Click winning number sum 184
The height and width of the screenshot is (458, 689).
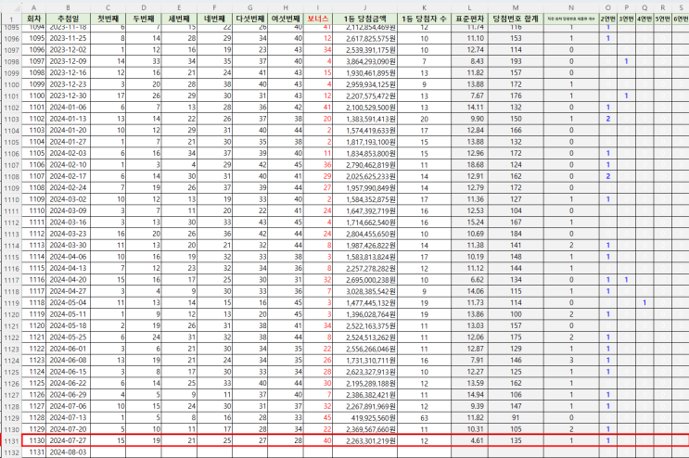516,234
